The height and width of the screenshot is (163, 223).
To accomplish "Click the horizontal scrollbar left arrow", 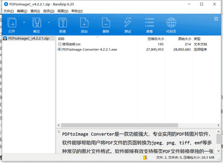I will (59, 125).
